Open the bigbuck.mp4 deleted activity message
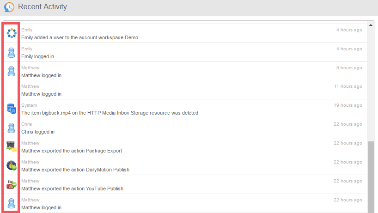Viewport: 378px width, 213px height. click(x=110, y=113)
